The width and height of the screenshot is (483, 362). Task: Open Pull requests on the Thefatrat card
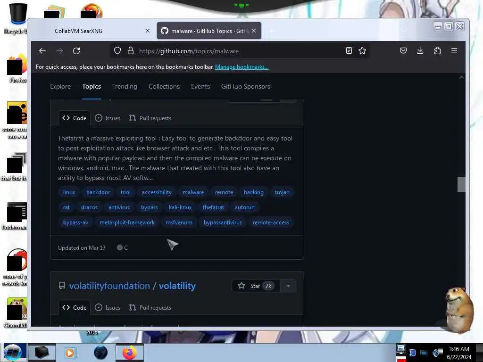(x=150, y=118)
